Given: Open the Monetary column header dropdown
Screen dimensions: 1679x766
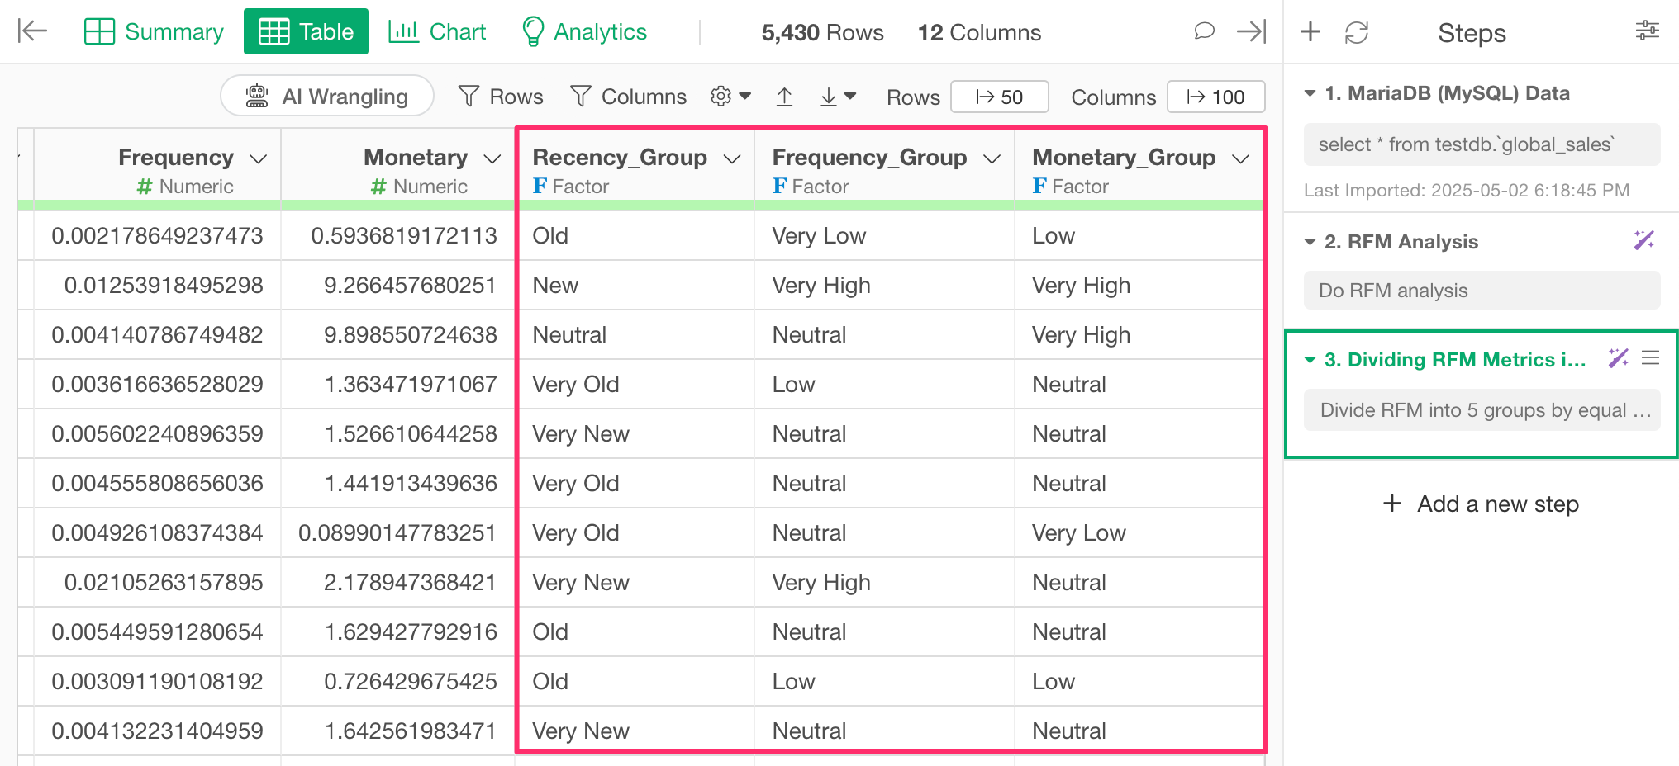Looking at the screenshot, I should (492, 158).
